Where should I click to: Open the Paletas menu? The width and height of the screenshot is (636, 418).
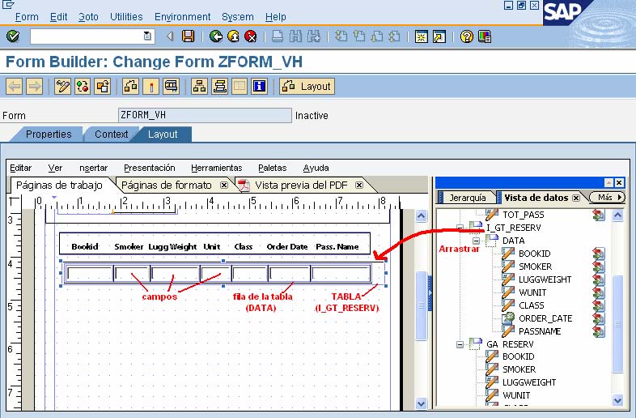pyautogui.click(x=272, y=168)
